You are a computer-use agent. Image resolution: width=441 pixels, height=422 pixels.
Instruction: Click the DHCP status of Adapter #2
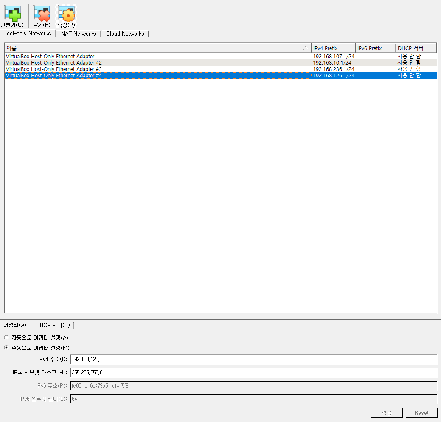(x=409, y=62)
